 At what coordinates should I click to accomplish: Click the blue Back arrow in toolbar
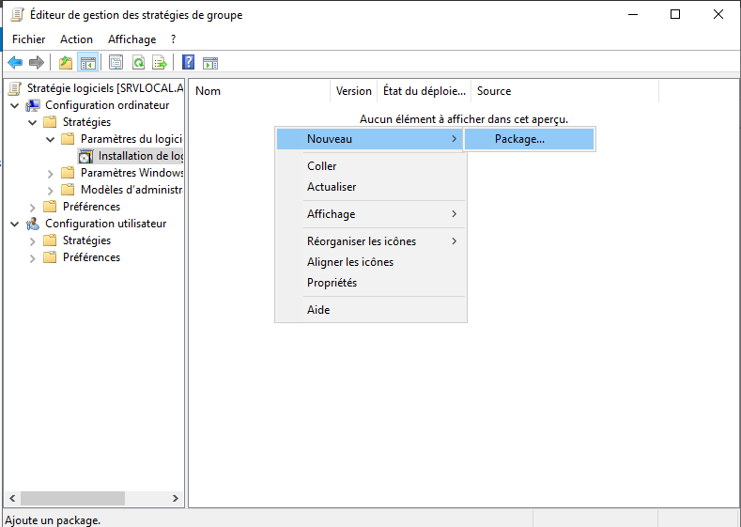(15, 63)
